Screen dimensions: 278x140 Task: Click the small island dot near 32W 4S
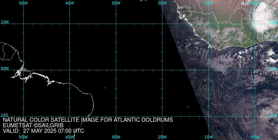coord(105,88)
